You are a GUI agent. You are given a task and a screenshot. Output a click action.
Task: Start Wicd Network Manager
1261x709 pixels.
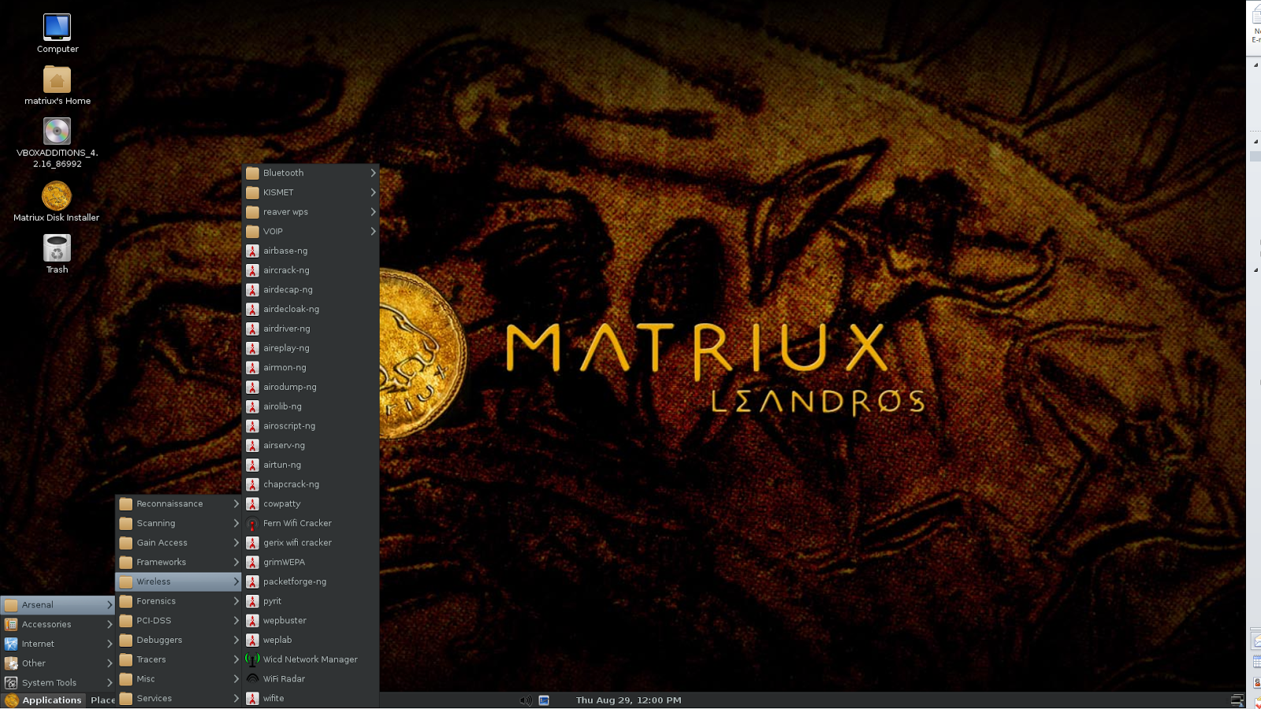click(310, 659)
